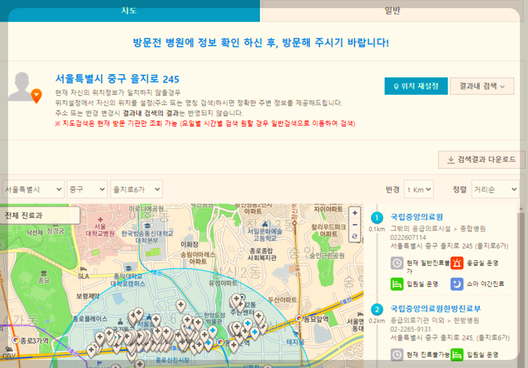Click the phone number 02-2265-9131
This screenshot has width=528, height=368.
coord(410,329)
